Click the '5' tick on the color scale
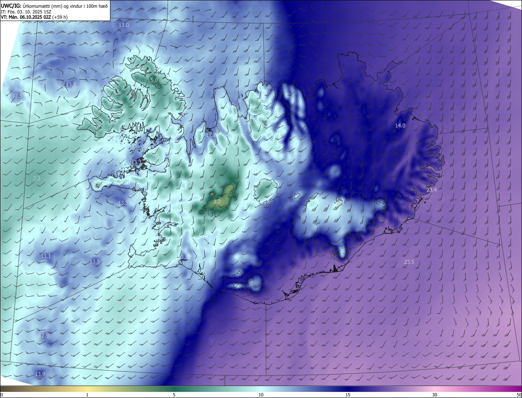 tap(174, 395)
